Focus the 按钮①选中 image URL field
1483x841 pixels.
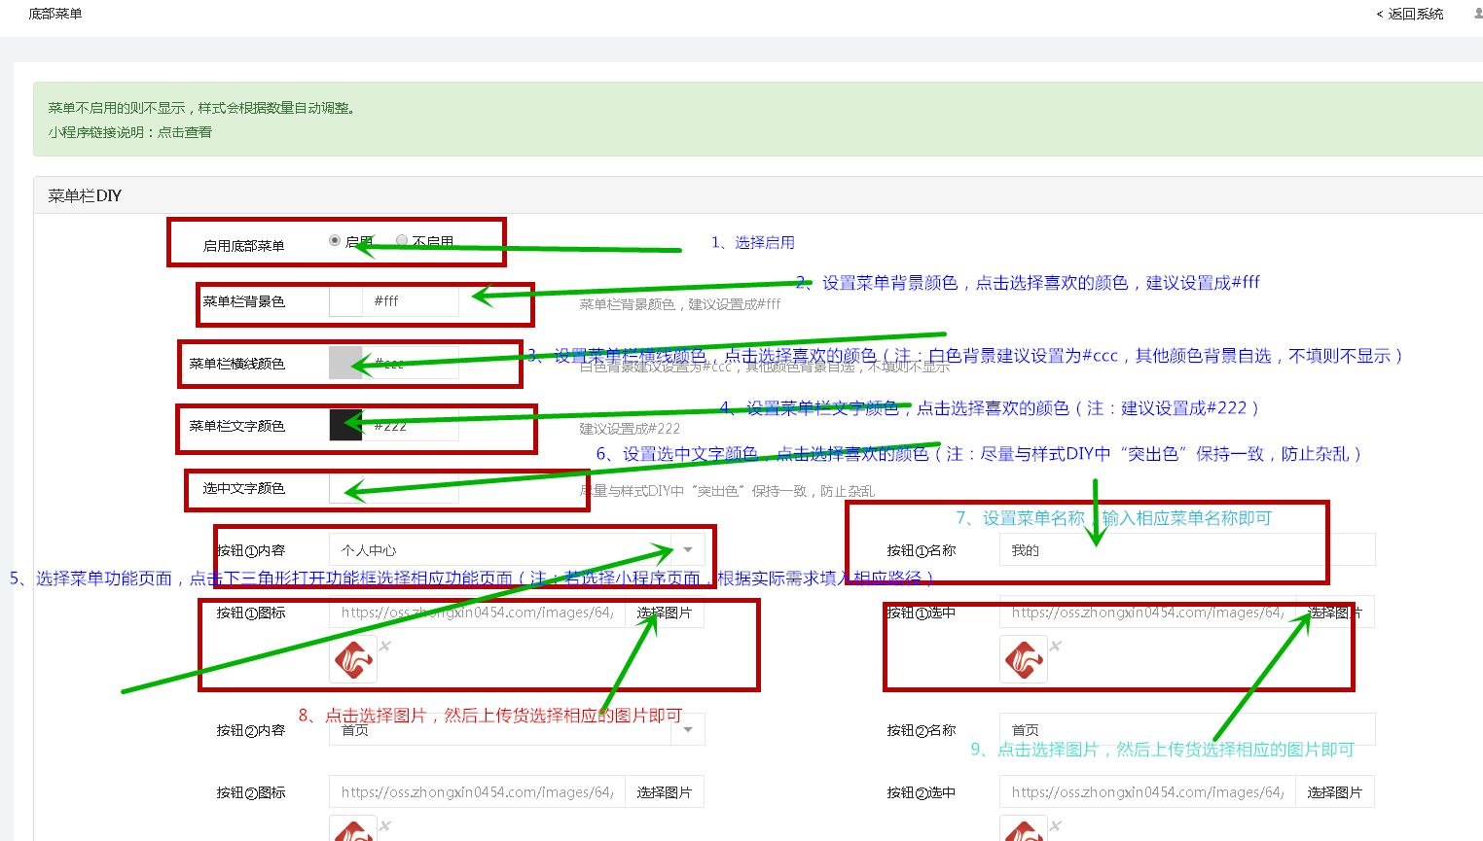(x=1147, y=613)
